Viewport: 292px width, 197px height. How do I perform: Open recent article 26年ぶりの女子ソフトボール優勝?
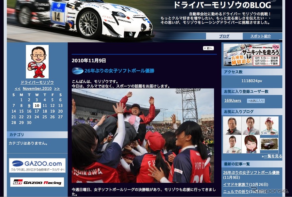click(251, 173)
